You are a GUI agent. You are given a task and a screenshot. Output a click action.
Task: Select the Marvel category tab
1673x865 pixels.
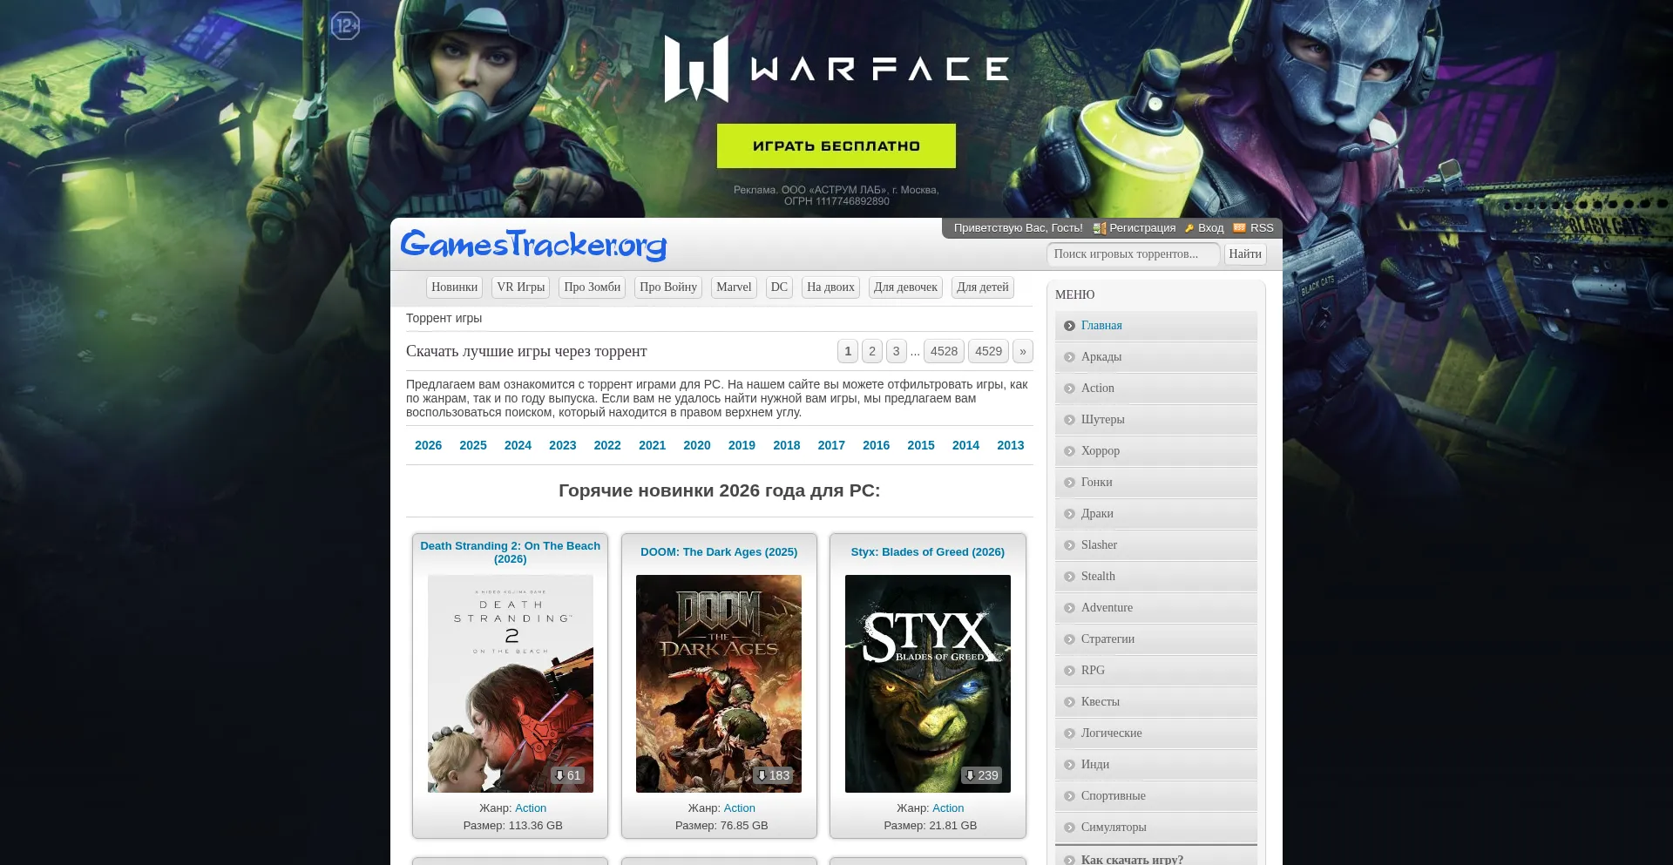tap(734, 287)
